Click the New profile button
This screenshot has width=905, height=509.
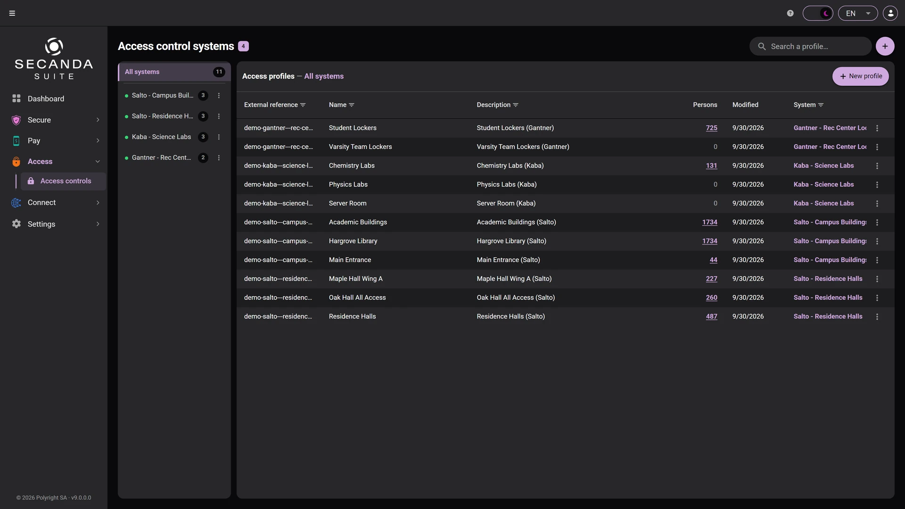(860, 76)
